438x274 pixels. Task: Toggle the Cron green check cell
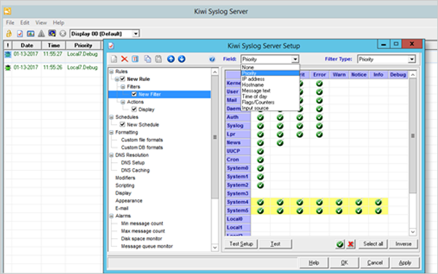coord(261,160)
